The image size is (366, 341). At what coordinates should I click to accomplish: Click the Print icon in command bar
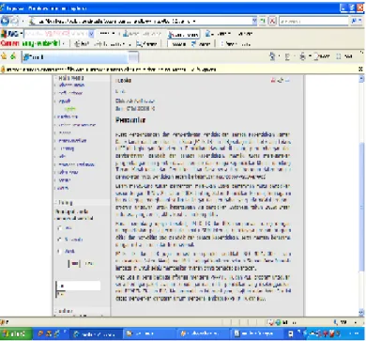302,56
